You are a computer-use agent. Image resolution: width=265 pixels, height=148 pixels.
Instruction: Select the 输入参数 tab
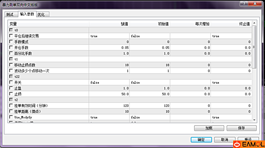[27, 14]
